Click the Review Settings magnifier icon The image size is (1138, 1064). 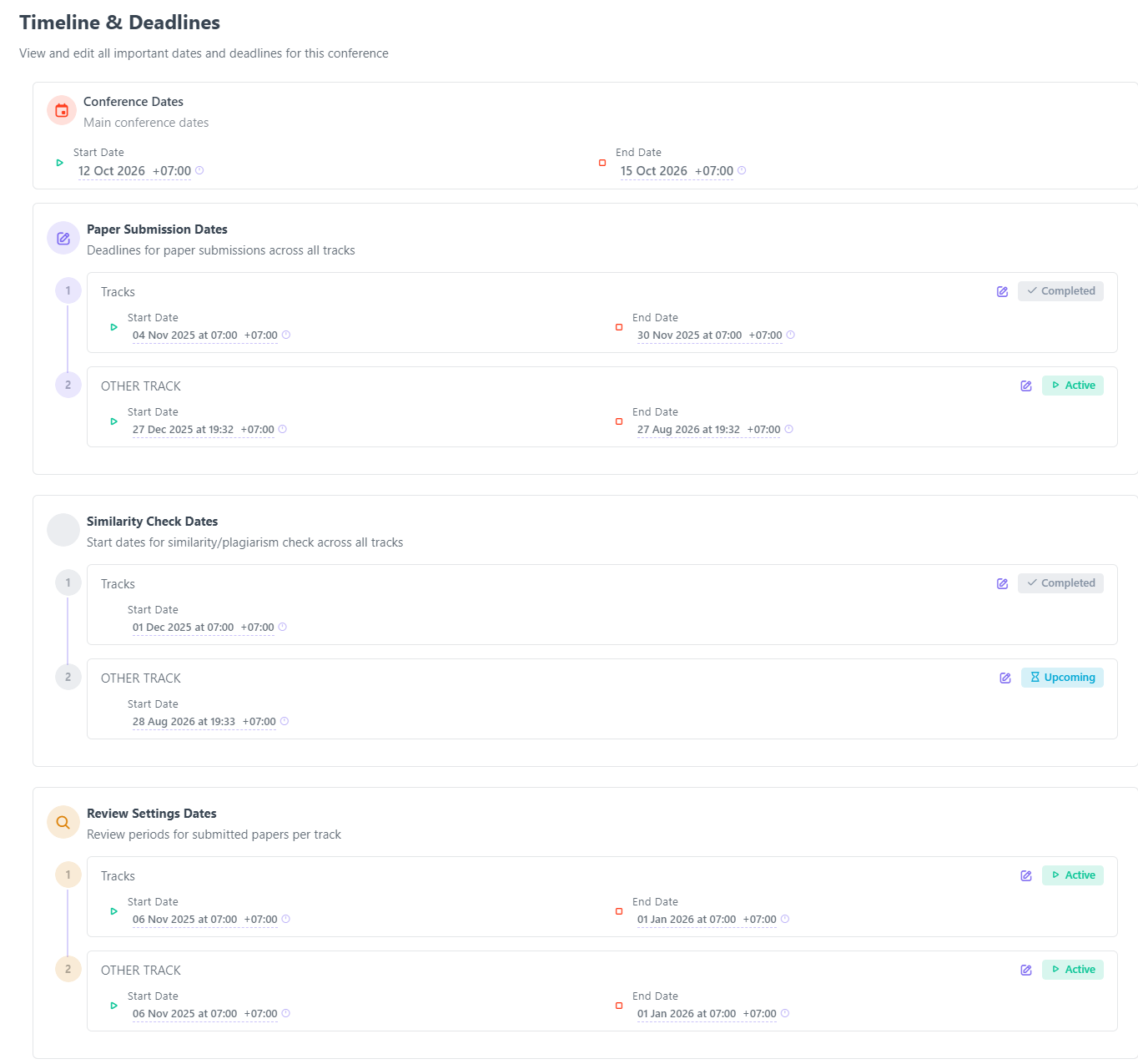(x=63, y=822)
